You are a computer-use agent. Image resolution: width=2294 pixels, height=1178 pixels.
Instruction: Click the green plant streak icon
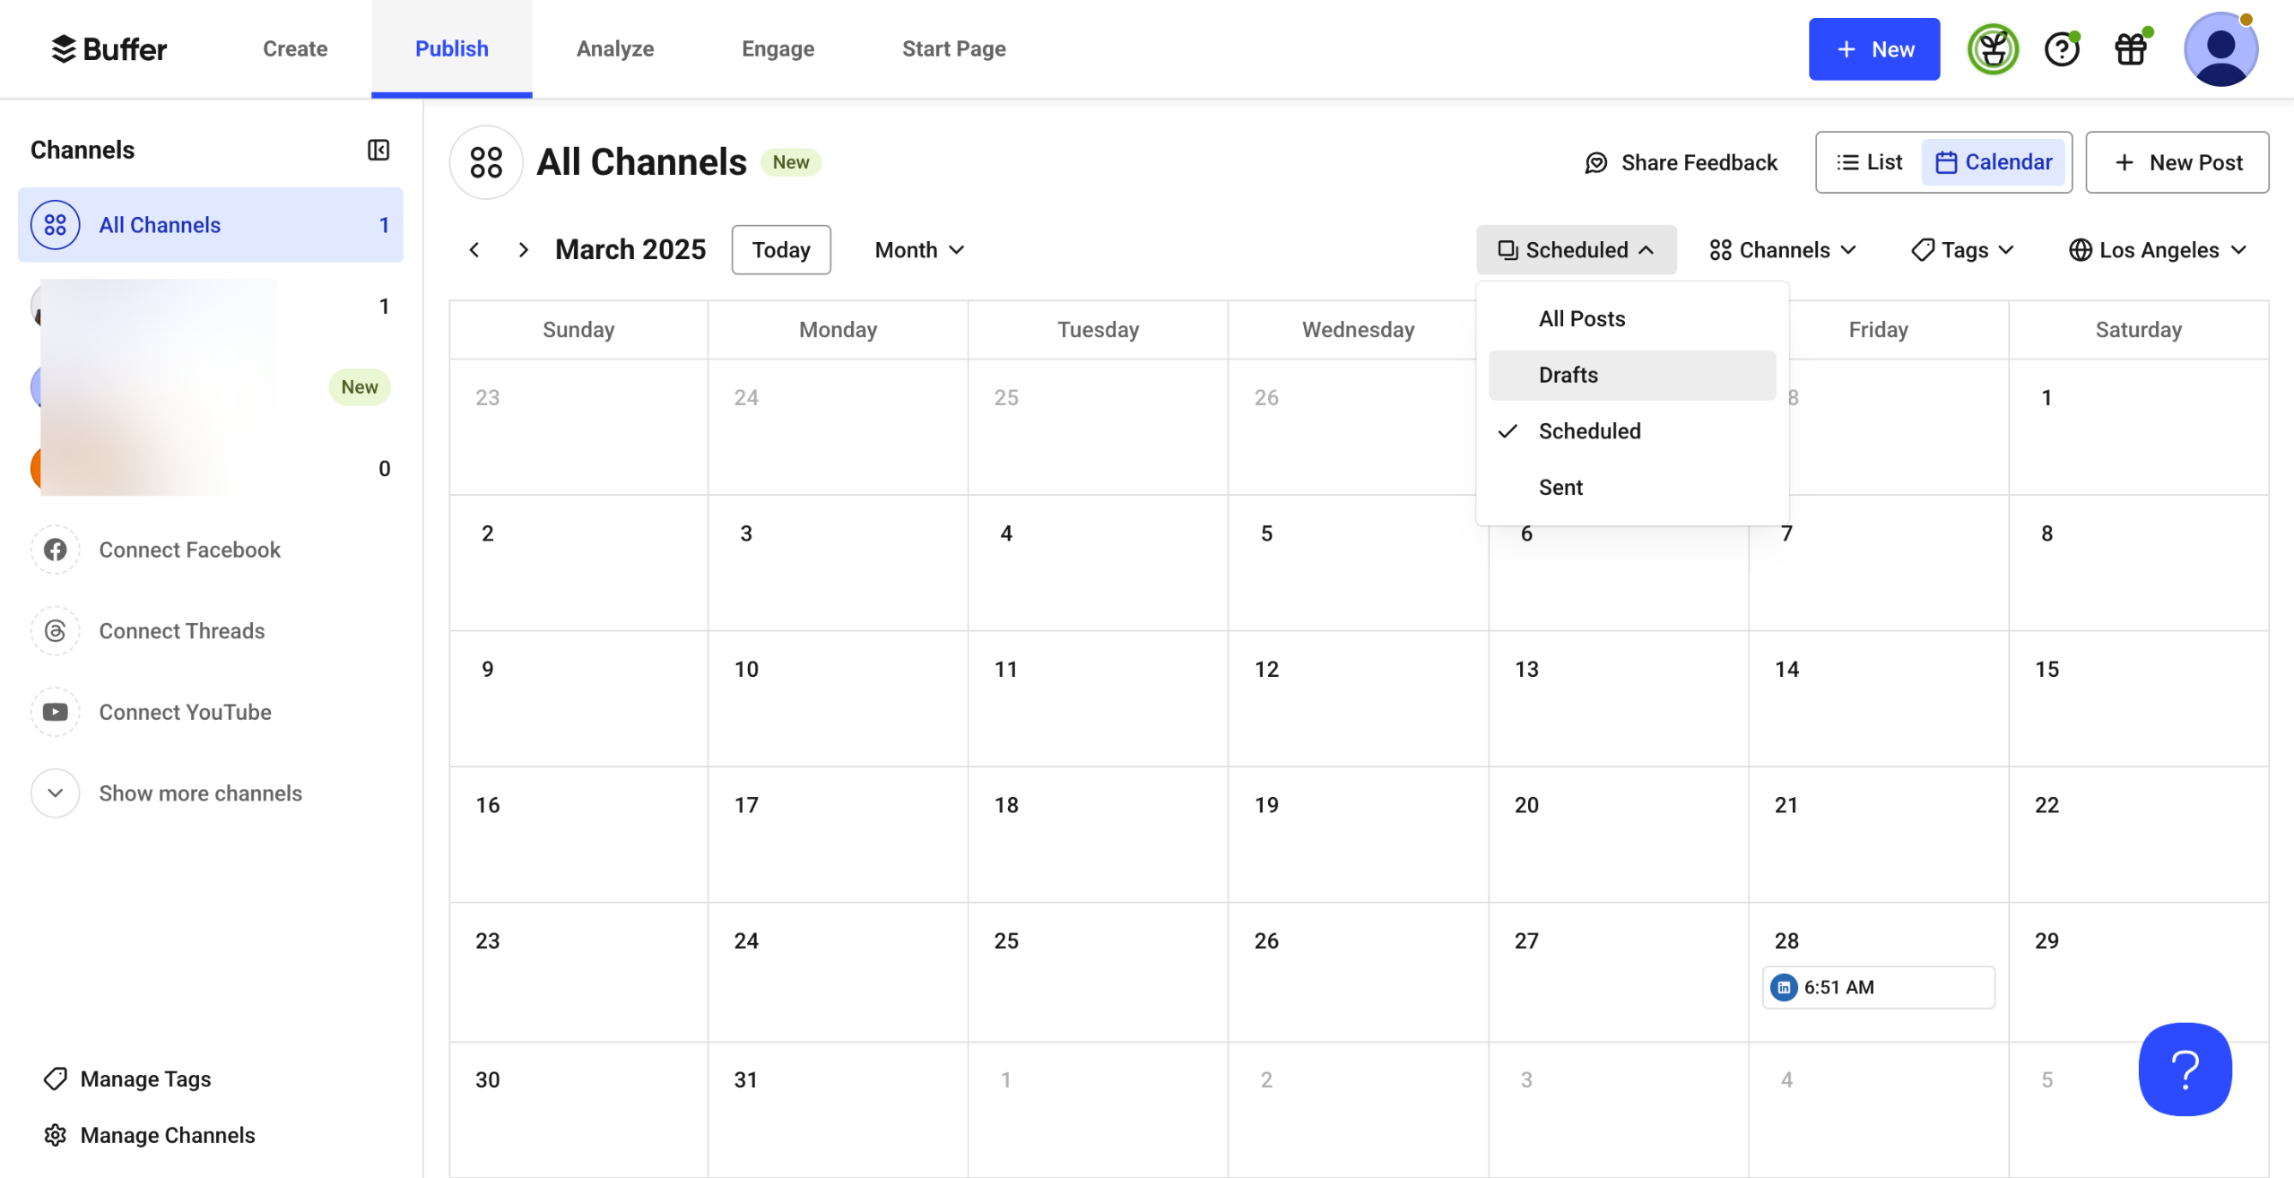[x=1992, y=48]
